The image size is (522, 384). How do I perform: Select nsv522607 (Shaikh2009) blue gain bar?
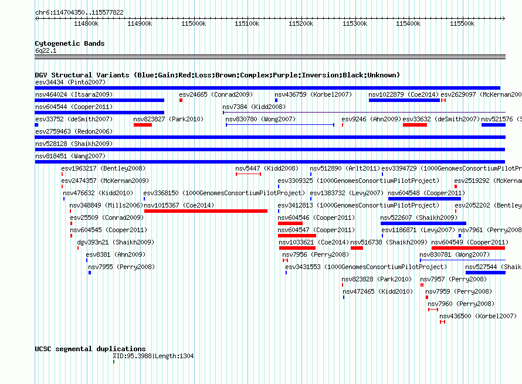coord(423,223)
